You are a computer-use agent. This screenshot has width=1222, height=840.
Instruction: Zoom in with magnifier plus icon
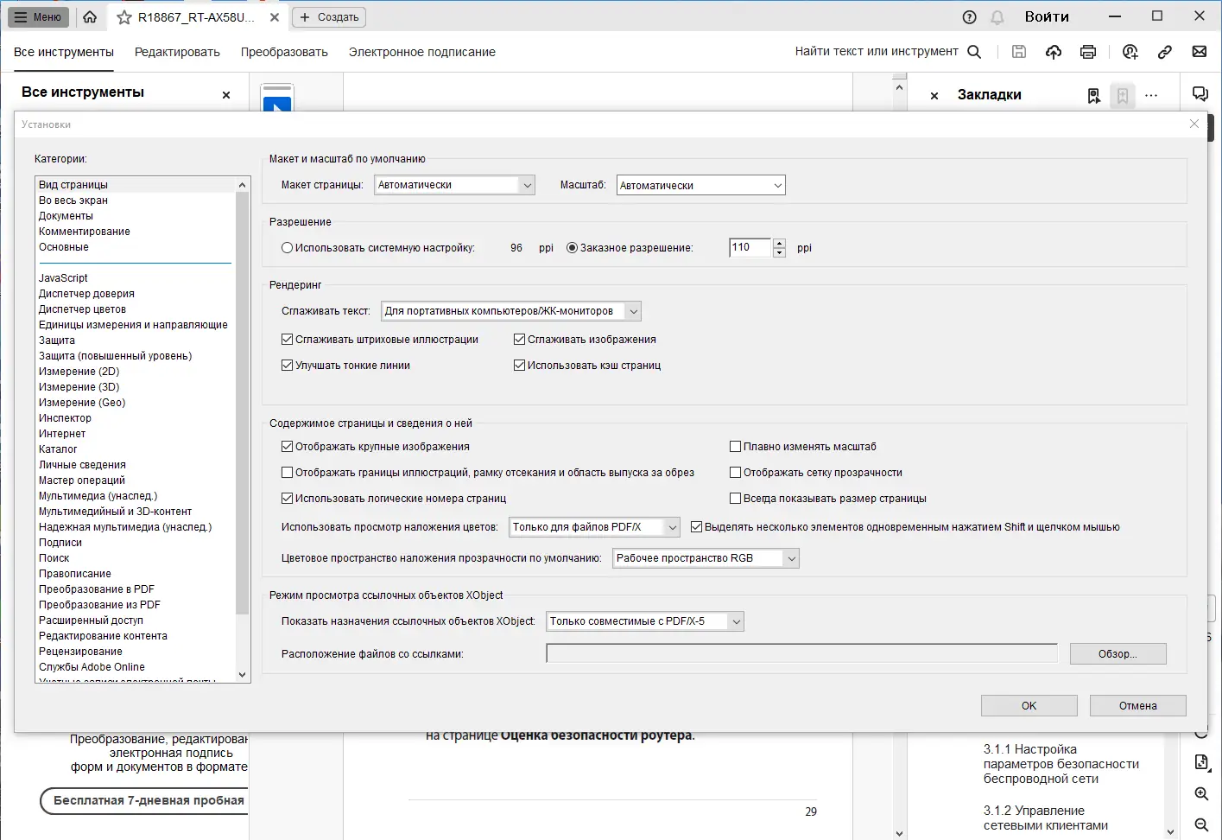pyautogui.click(x=1201, y=793)
